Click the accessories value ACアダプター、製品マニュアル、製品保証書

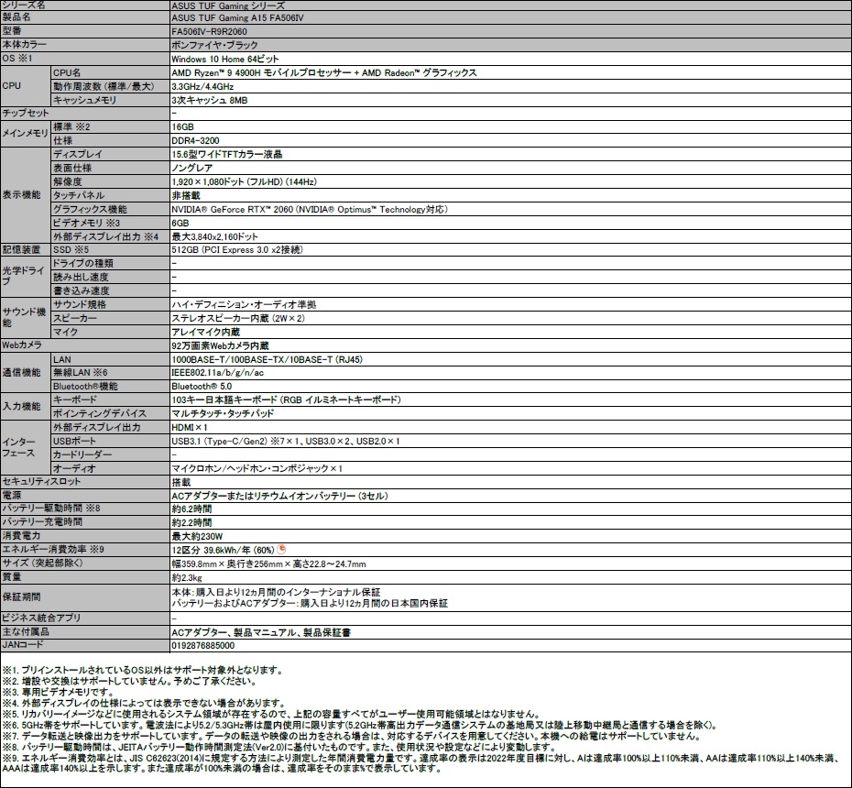coord(261,632)
